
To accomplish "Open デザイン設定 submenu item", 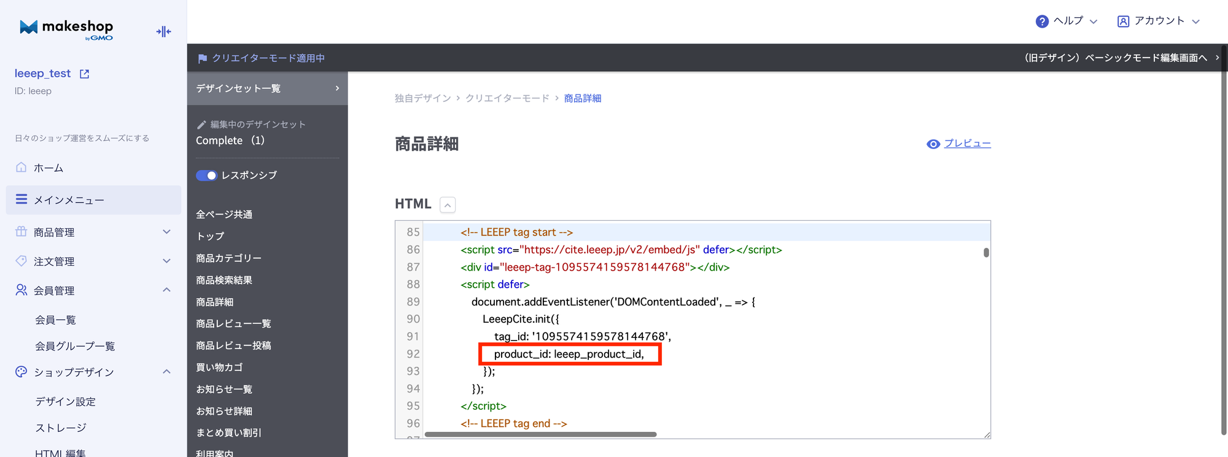I will (65, 401).
